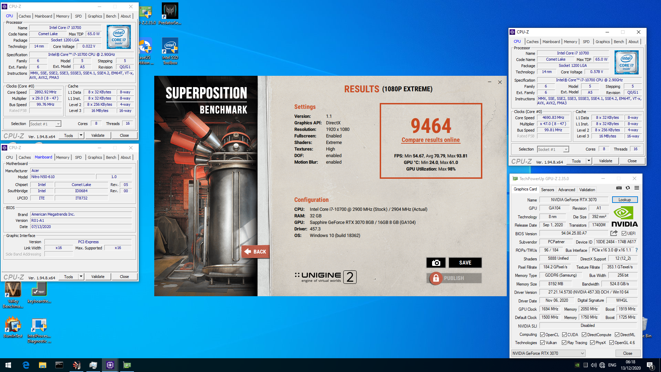
Task: Click the GPU Name field in GPU-Z
Action: click(574, 200)
